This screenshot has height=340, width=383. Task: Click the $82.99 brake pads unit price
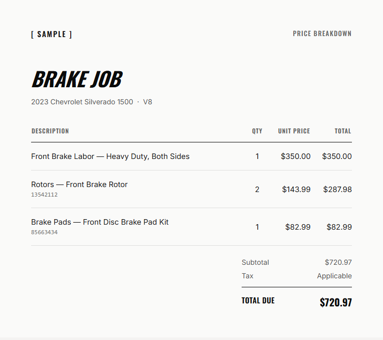pos(298,227)
